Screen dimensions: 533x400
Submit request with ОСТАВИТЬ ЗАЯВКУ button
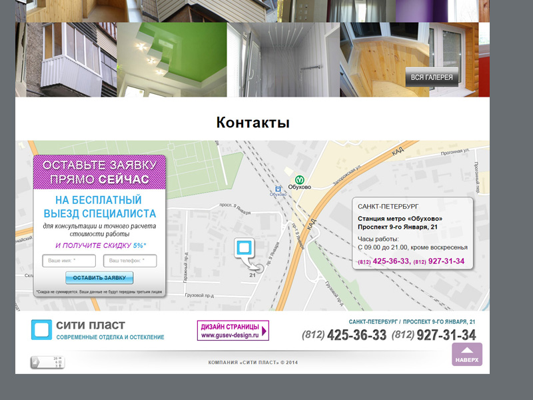99,277
